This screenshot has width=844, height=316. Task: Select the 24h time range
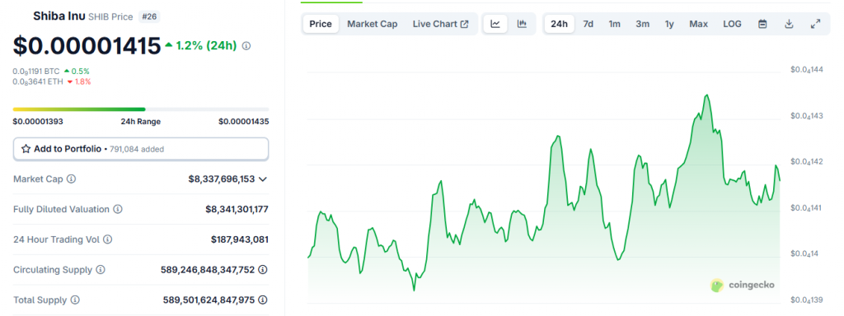pyautogui.click(x=560, y=24)
